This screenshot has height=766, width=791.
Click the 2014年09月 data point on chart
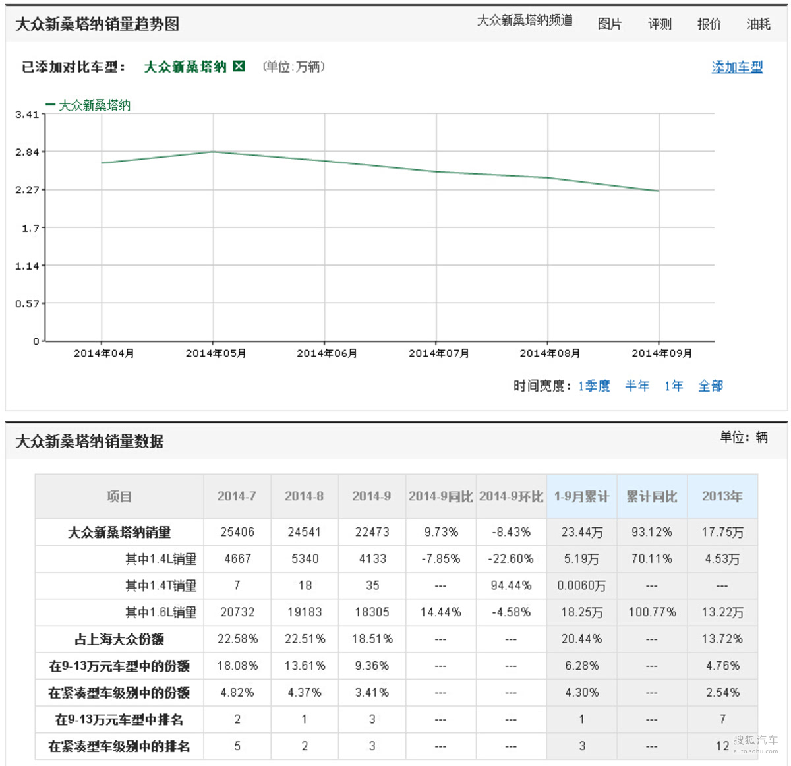point(659,191)
